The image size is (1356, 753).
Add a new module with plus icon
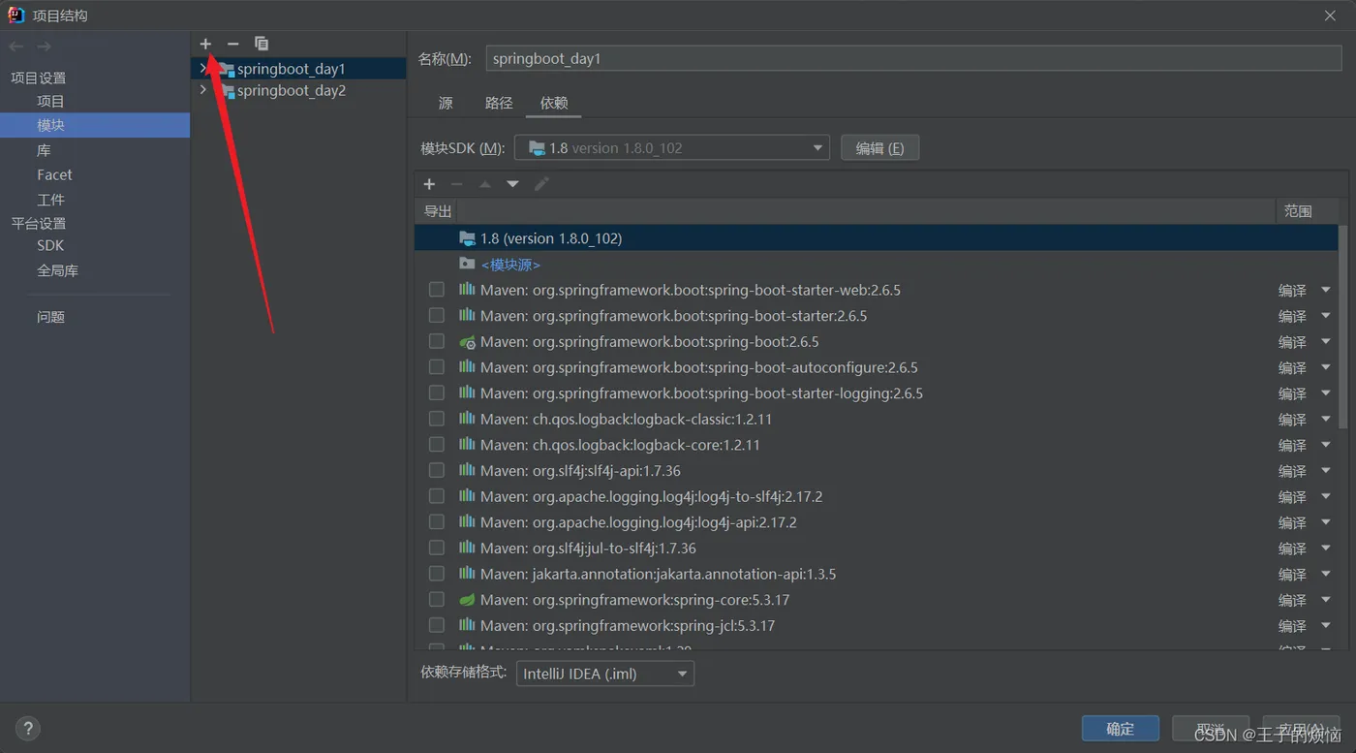pyautogui.click(x=205, y=44)
